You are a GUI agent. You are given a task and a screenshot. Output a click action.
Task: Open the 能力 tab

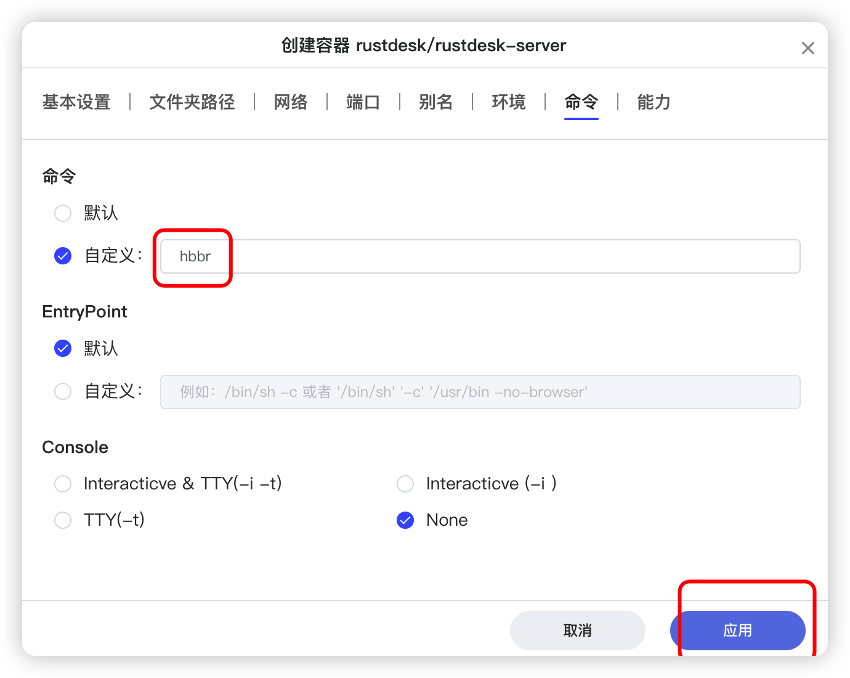654,102
